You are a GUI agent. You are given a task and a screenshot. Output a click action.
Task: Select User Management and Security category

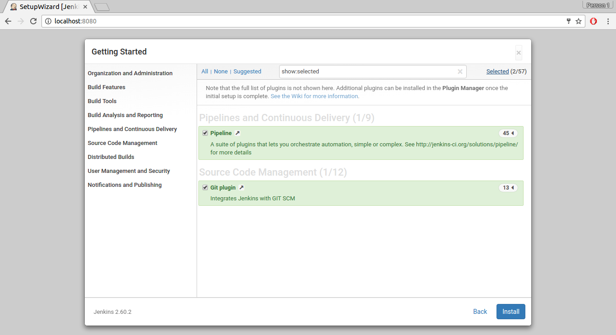point(129,171)
